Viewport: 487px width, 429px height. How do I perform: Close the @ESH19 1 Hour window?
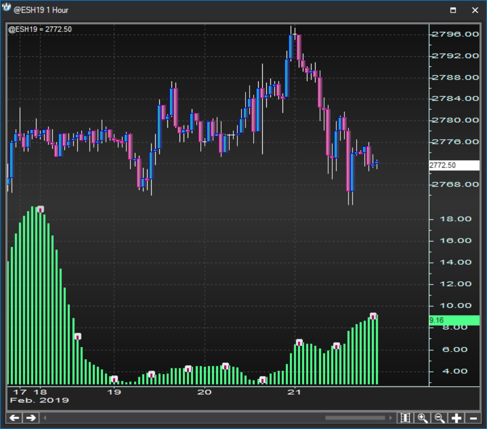click(x=475, y=10)
